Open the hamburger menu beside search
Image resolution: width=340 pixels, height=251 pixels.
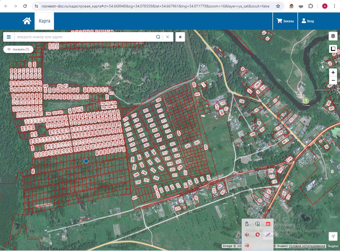click(x=9, y=37)
